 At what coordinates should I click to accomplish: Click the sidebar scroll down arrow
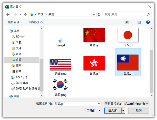pos(42,95)
